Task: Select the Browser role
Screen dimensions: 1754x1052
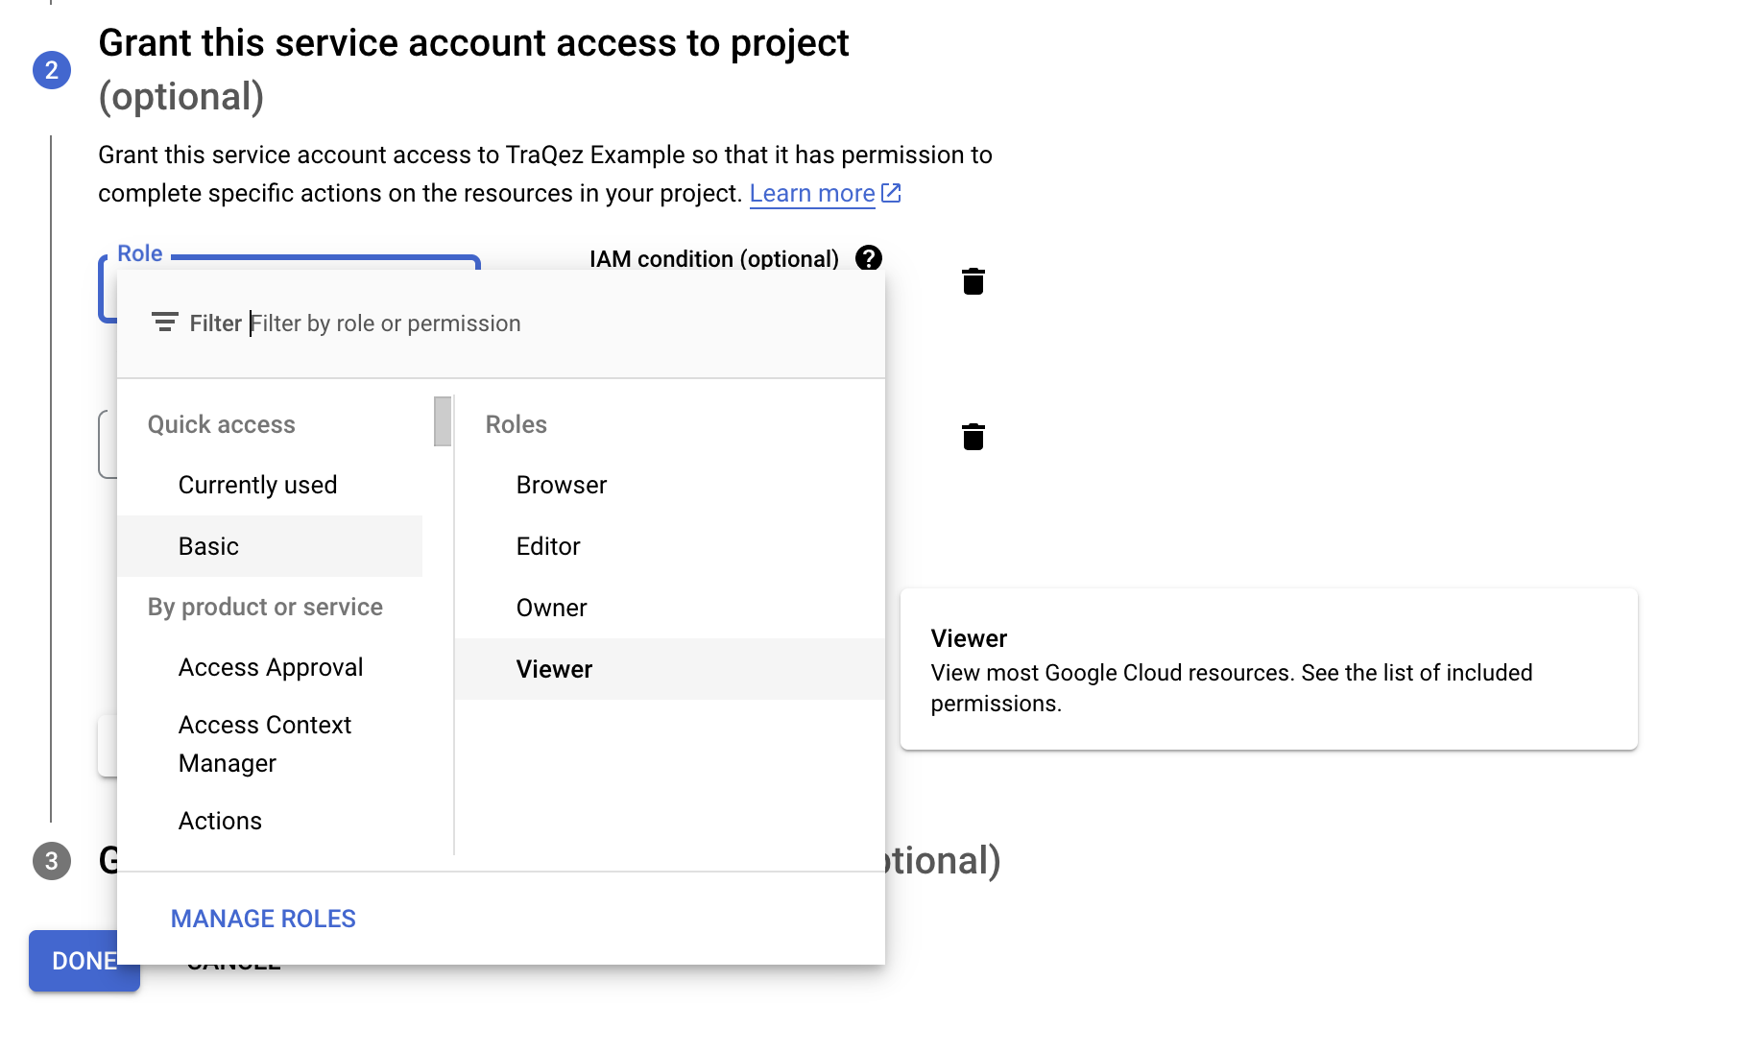Action: (x=561, y=485)
